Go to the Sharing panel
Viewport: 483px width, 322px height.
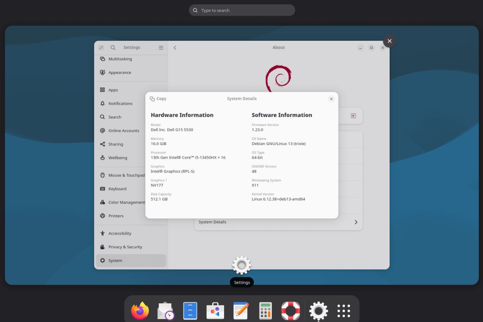tap(131, 144)
